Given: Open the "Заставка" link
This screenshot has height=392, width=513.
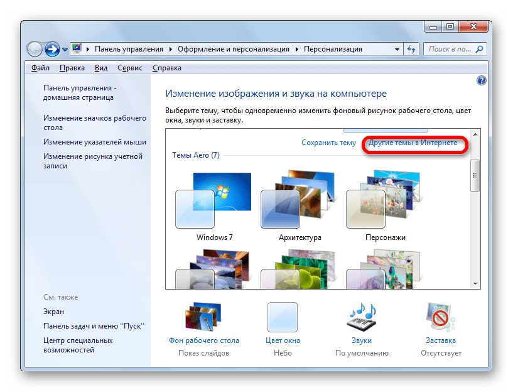Looking at the screenshot, I should pos(440,340).
